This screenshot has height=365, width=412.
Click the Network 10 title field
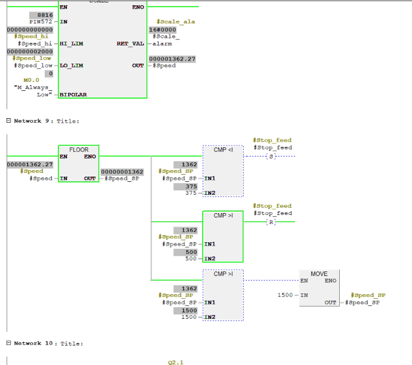73,343
